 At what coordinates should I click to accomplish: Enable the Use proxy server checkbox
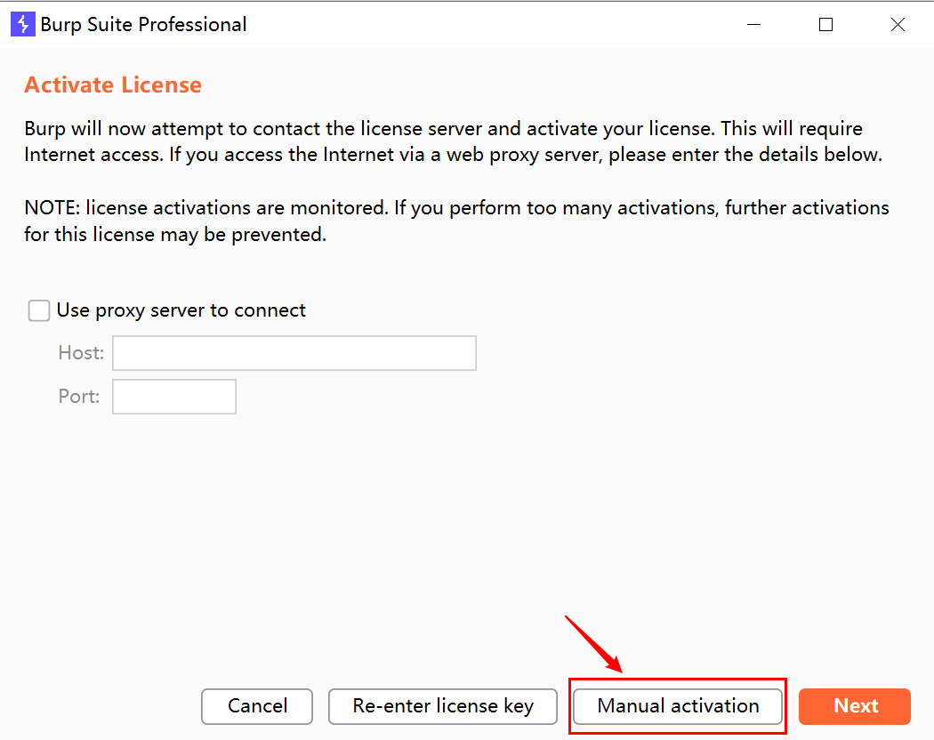(39, 310)
